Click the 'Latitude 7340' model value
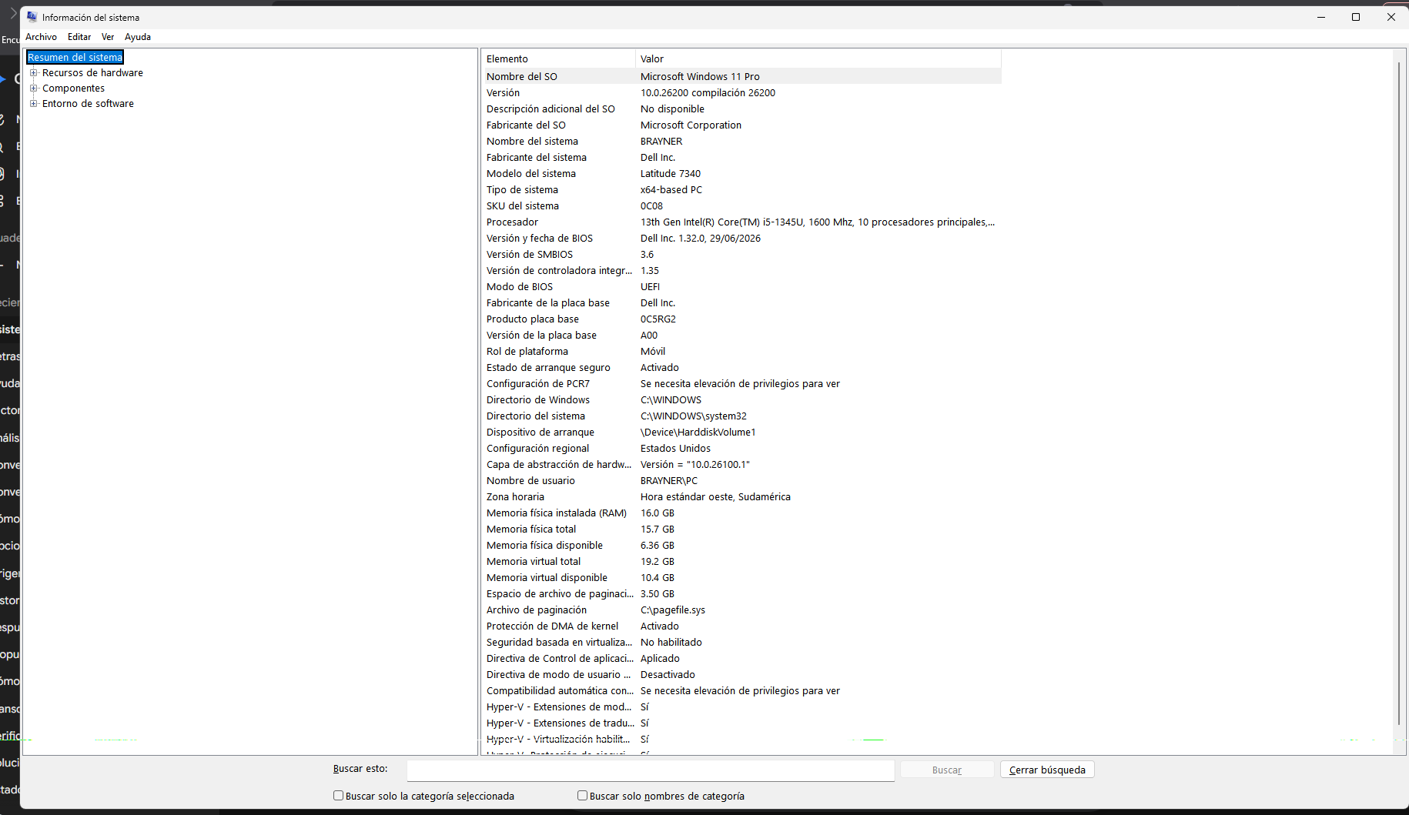The height and width of the screenshot is (815, 1409). pos(671,173)
